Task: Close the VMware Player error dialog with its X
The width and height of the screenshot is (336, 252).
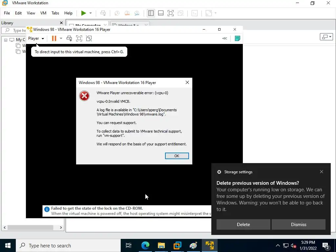Action: click(187, 82)
